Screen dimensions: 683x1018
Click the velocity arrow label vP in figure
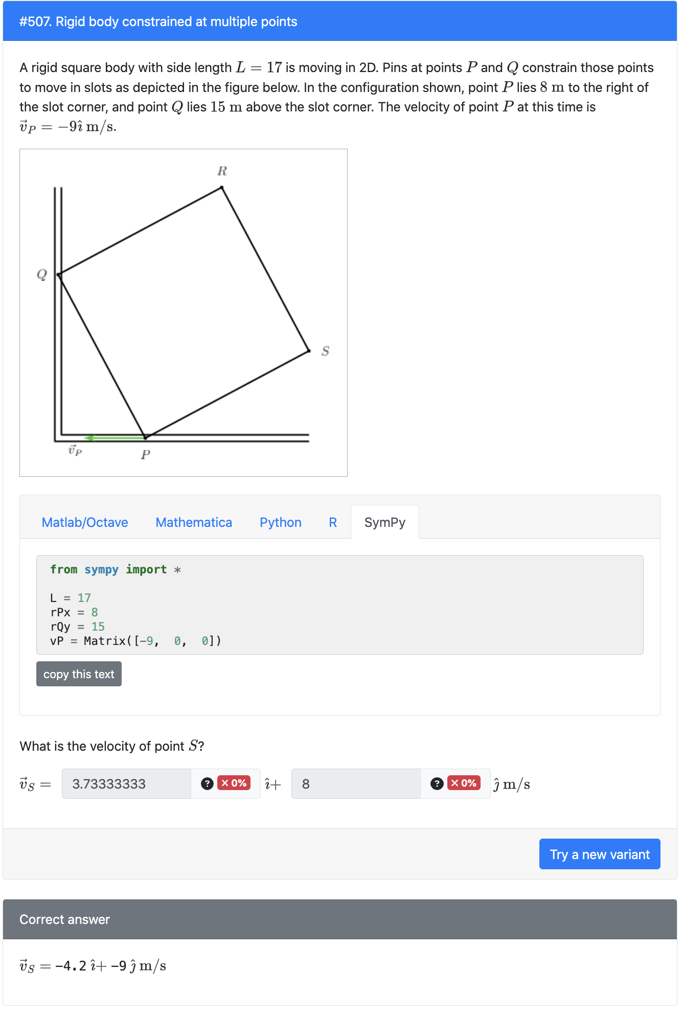pos(75,450)
